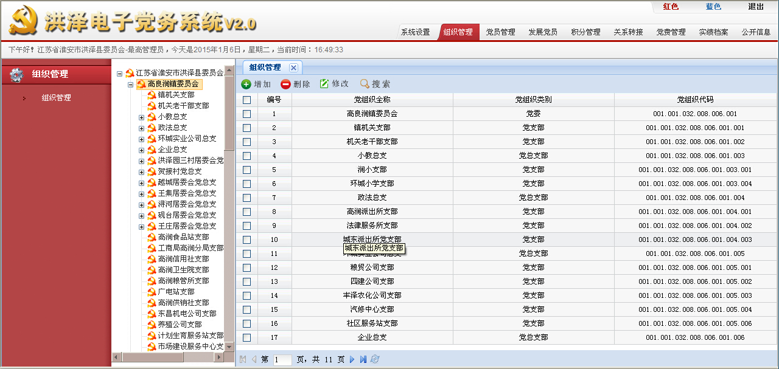
Task: Check the box for row 高良涧镇委员会
Action: click(x=246, y=114)
